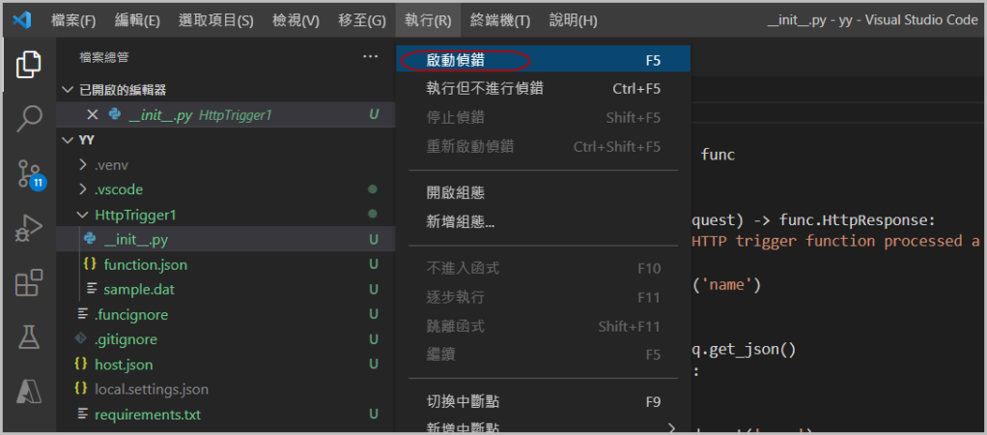Expand the .venv folder
987x435 pixels.
[x=111, y=164]
